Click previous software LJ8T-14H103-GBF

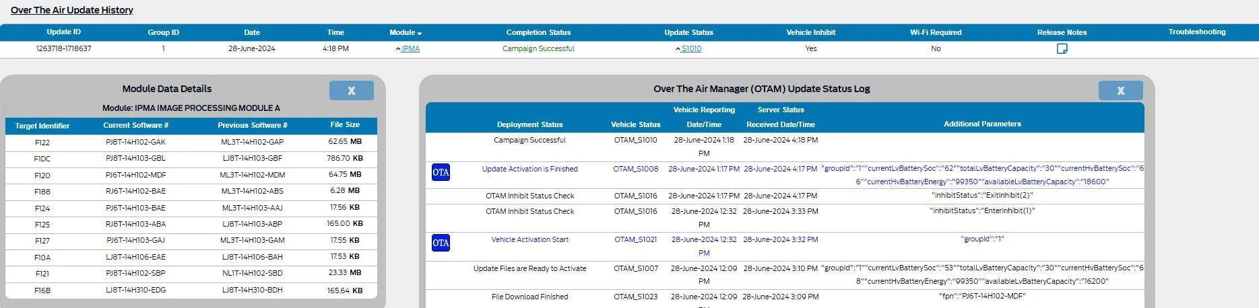pyautogui.click(x=252, y=158)
